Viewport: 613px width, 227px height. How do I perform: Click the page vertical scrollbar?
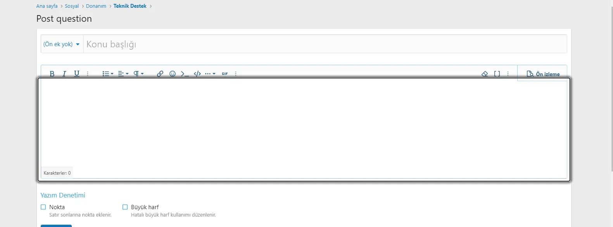click(x=612, y=89)
